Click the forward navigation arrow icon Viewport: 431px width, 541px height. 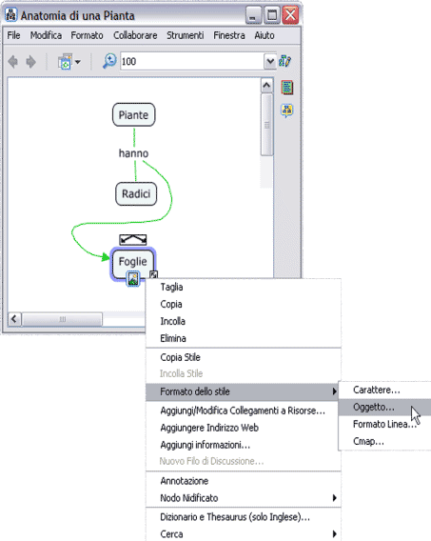pos(31,62)
